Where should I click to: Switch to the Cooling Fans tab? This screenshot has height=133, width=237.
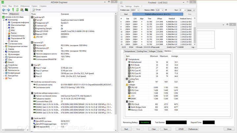pos(142,51)
